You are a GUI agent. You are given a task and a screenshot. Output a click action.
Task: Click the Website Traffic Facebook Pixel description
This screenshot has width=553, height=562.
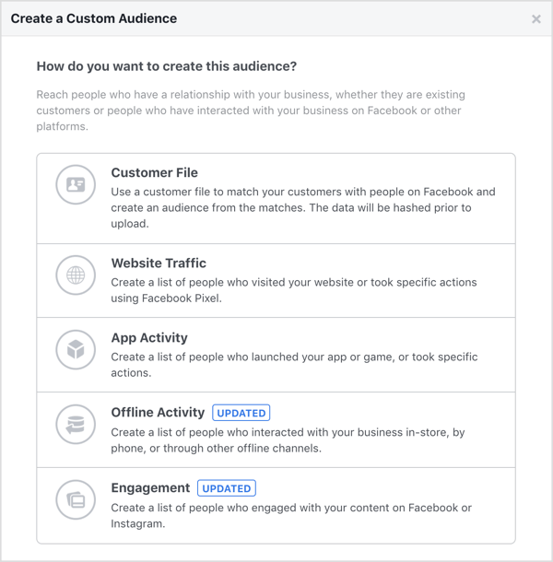294,290
